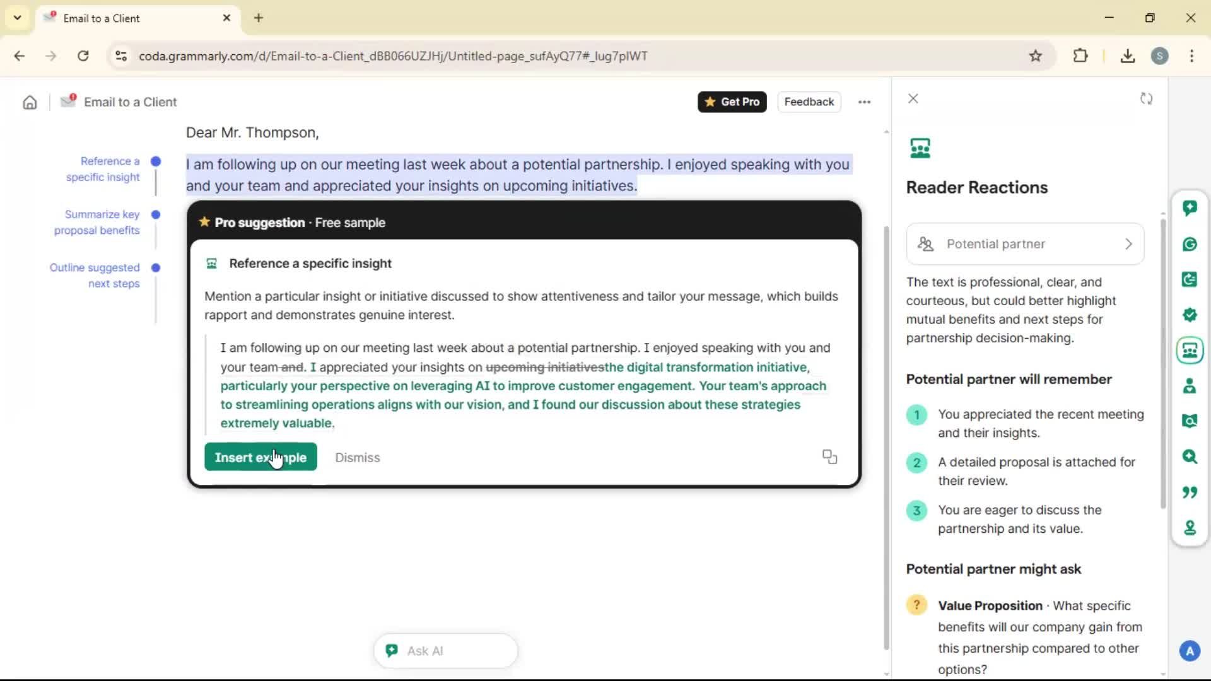Click the Get Pro button
The image size is (1211, 681).
pos(732,102)
